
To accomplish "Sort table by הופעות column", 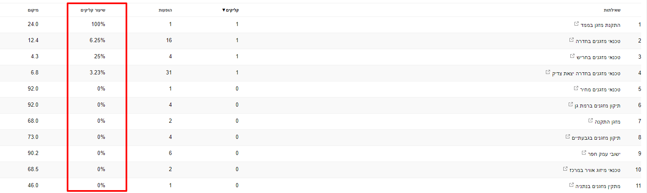I will [x=165, y=10].
